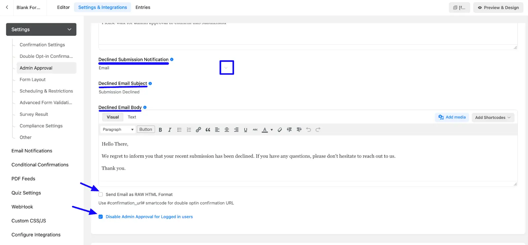
Task: Underline the selected text
Action: pos(246,130)
